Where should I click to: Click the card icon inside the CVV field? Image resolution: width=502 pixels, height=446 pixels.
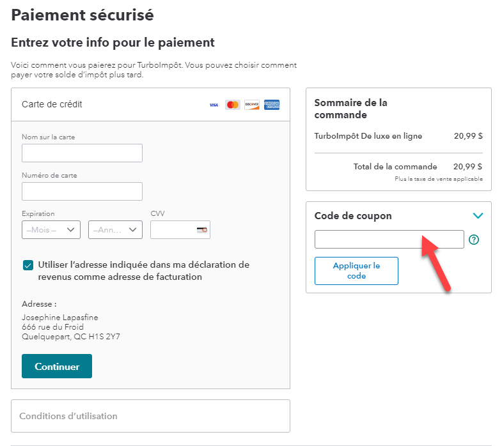[x=202, y=230]
